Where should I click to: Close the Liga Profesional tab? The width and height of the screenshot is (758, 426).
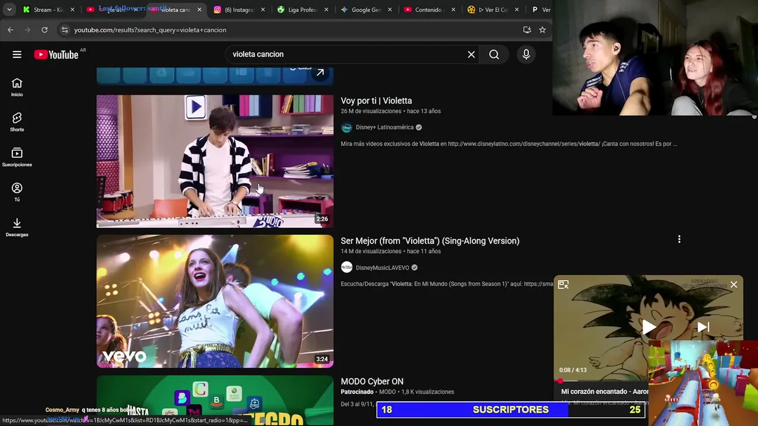pyautogui.click(x=326, y=9)
